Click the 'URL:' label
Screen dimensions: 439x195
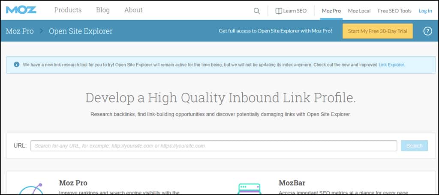pyautogui.click(x=20, y=146)
